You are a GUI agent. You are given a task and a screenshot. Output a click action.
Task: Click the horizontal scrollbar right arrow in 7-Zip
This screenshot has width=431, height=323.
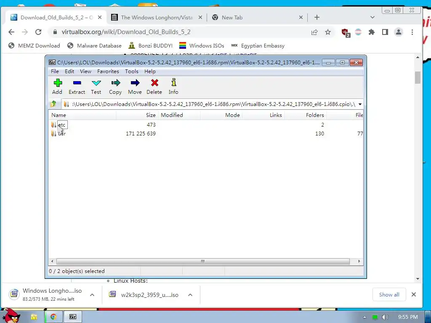[359, 261]
